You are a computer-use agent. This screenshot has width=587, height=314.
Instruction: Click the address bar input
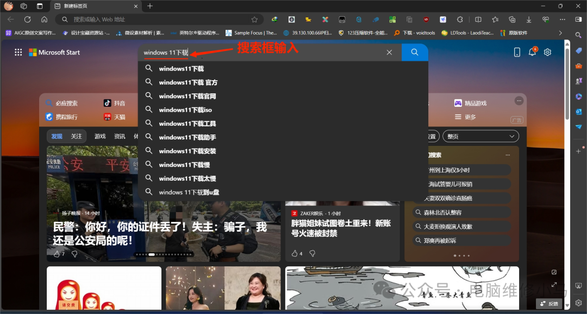pyautogui.click(x=159, y=20)
